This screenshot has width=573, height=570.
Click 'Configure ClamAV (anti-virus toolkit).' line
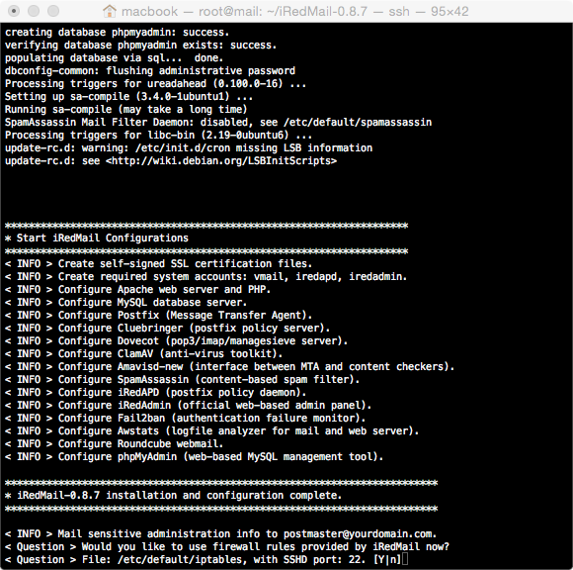coord(143,353)
